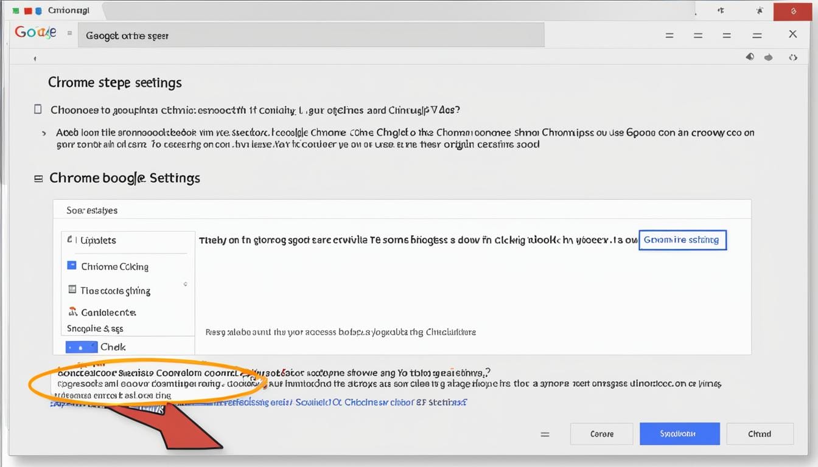Close the panel with the X icon
This screenshot has height=467, width=818.
point(793,34)
